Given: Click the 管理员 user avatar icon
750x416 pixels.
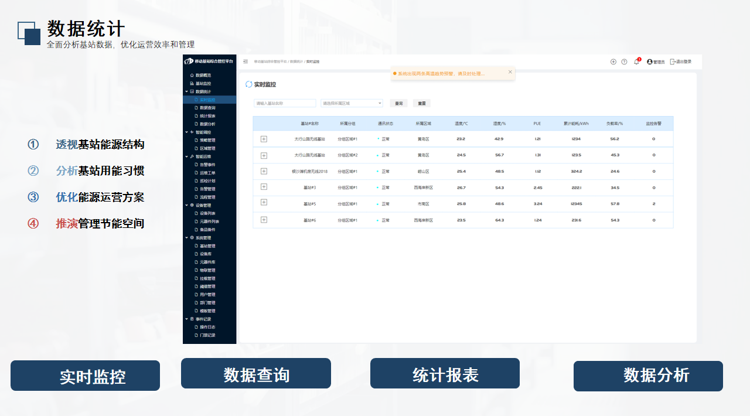Looking at the screenshot, I should tap(650, 62).
